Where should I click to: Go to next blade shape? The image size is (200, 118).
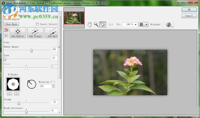click(x=17, y=94)
